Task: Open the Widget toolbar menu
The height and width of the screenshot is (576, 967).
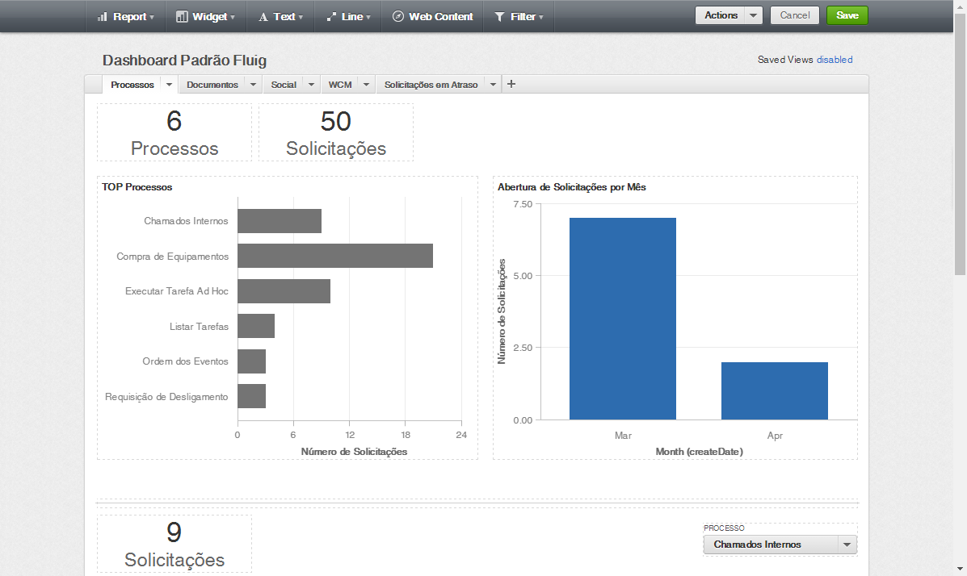Action: point(205,16)
